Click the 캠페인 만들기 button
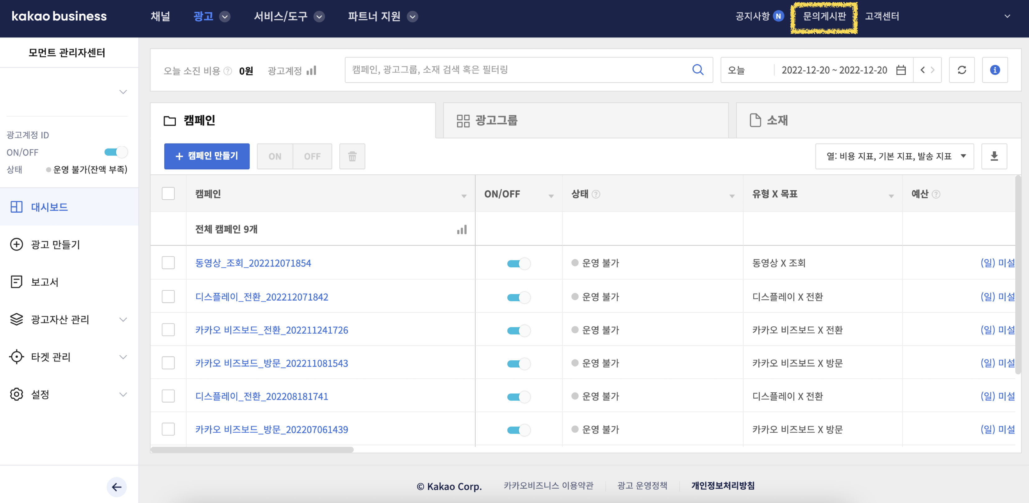This screenshot has width=1029, height=503. pyautogui.click(x=207, y=156)
